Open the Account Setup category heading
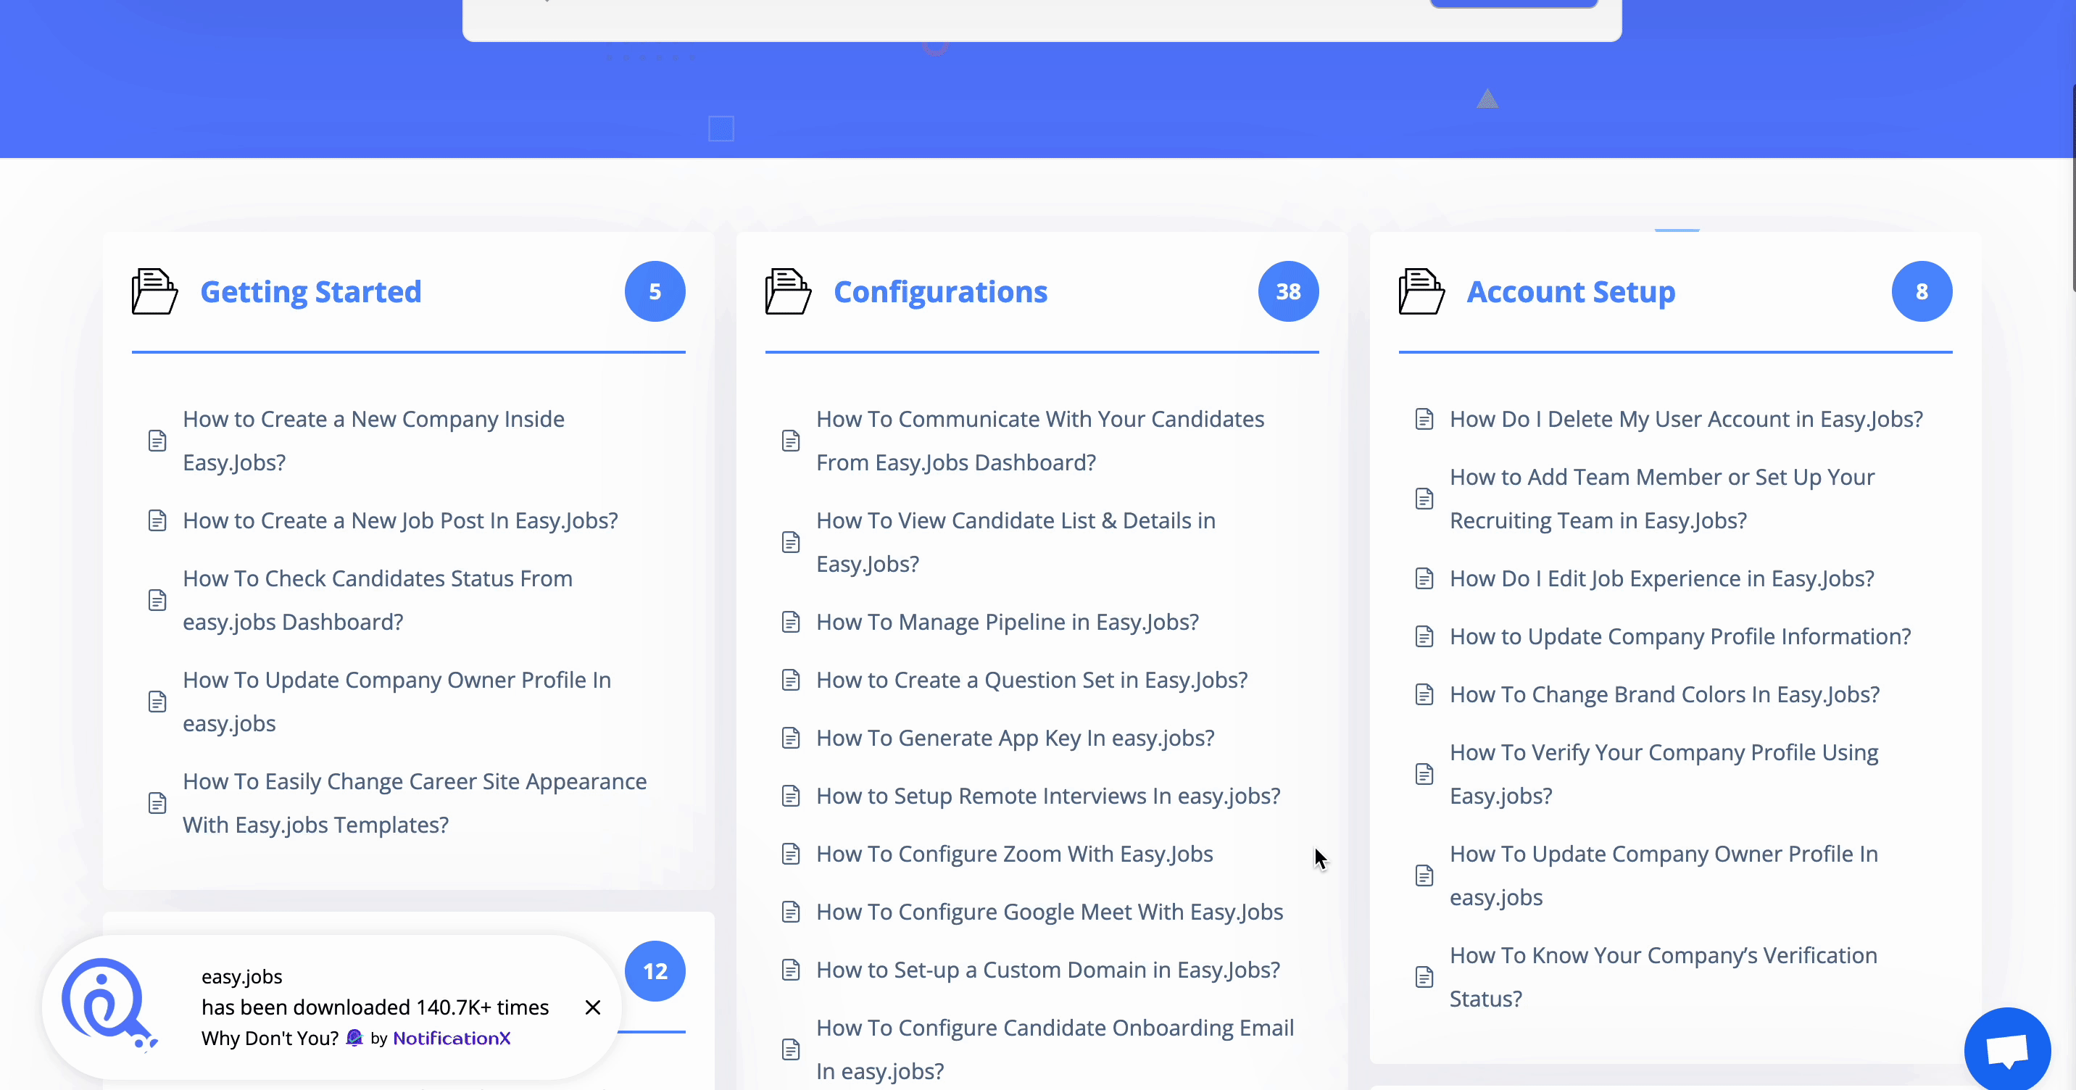The width and height of the screenshot is (2076, 1090). tap(1571, 291)
